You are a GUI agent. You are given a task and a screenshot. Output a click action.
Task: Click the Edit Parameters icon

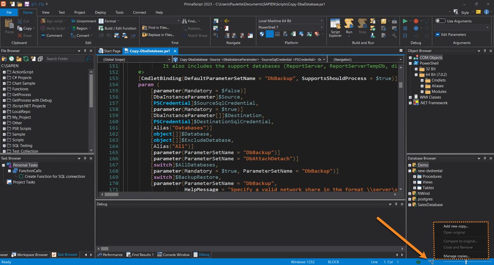click(438, 35)
